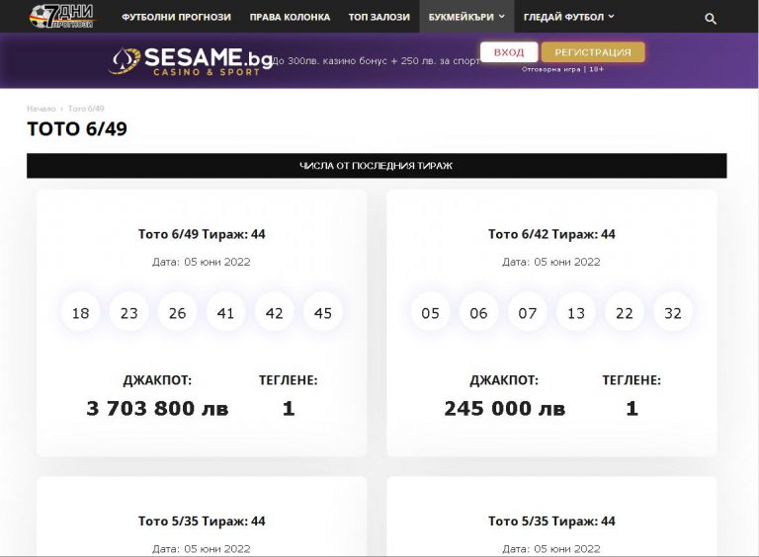
Task: Open the Топ Залози page
Action: [378, 17]
